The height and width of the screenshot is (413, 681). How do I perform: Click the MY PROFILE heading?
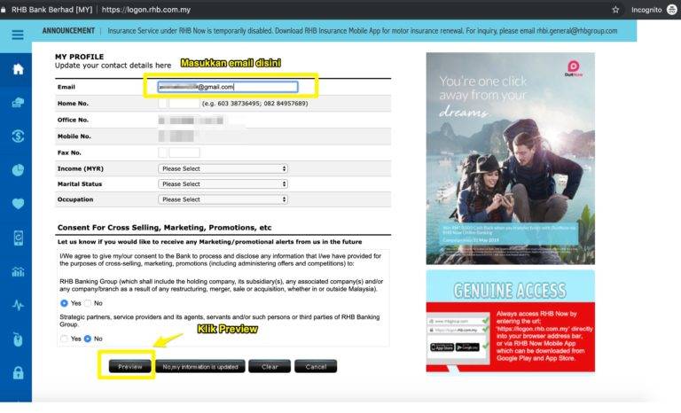[80, 57]
